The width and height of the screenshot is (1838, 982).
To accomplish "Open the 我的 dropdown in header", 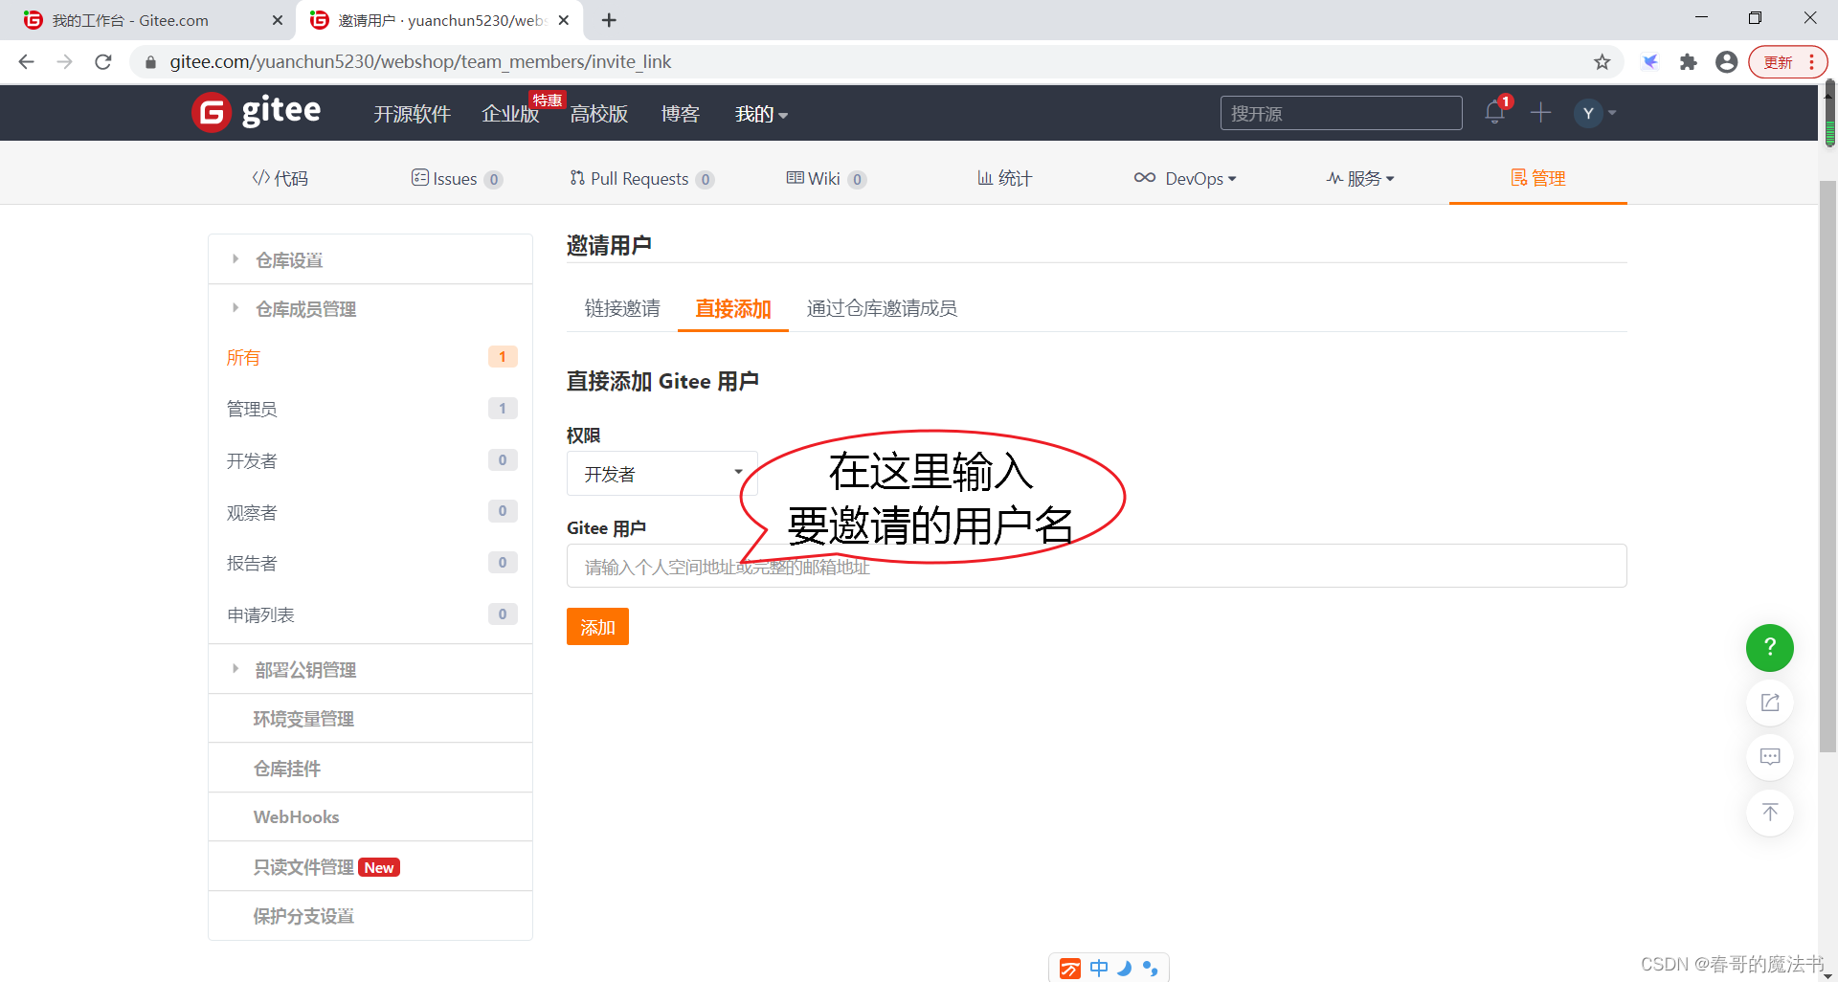I will click(761, 114).
